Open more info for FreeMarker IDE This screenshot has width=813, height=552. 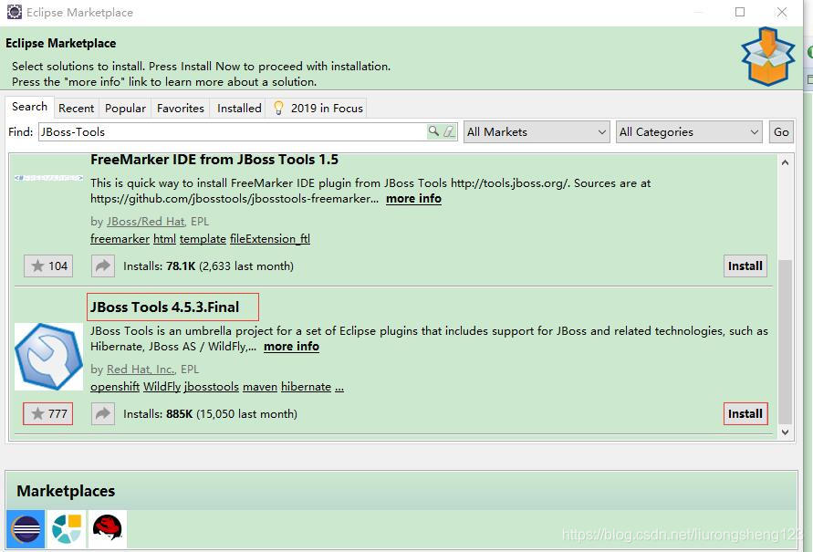413,199
